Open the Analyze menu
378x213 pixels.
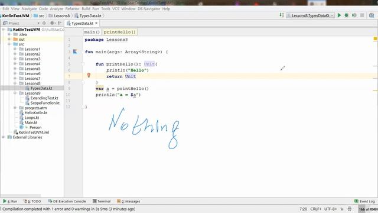tap(57, 8)
